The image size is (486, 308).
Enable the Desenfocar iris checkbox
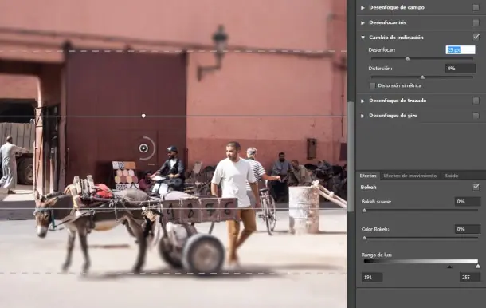click(x=476, y=22)
